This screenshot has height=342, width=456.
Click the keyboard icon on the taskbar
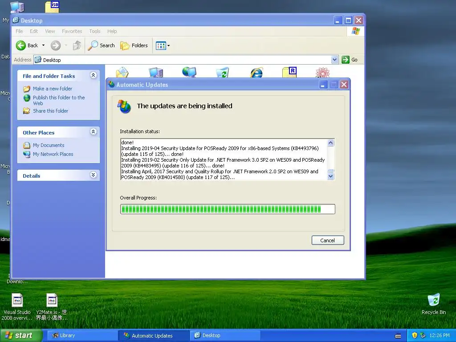pyautogui.click(x=398, y=336)
